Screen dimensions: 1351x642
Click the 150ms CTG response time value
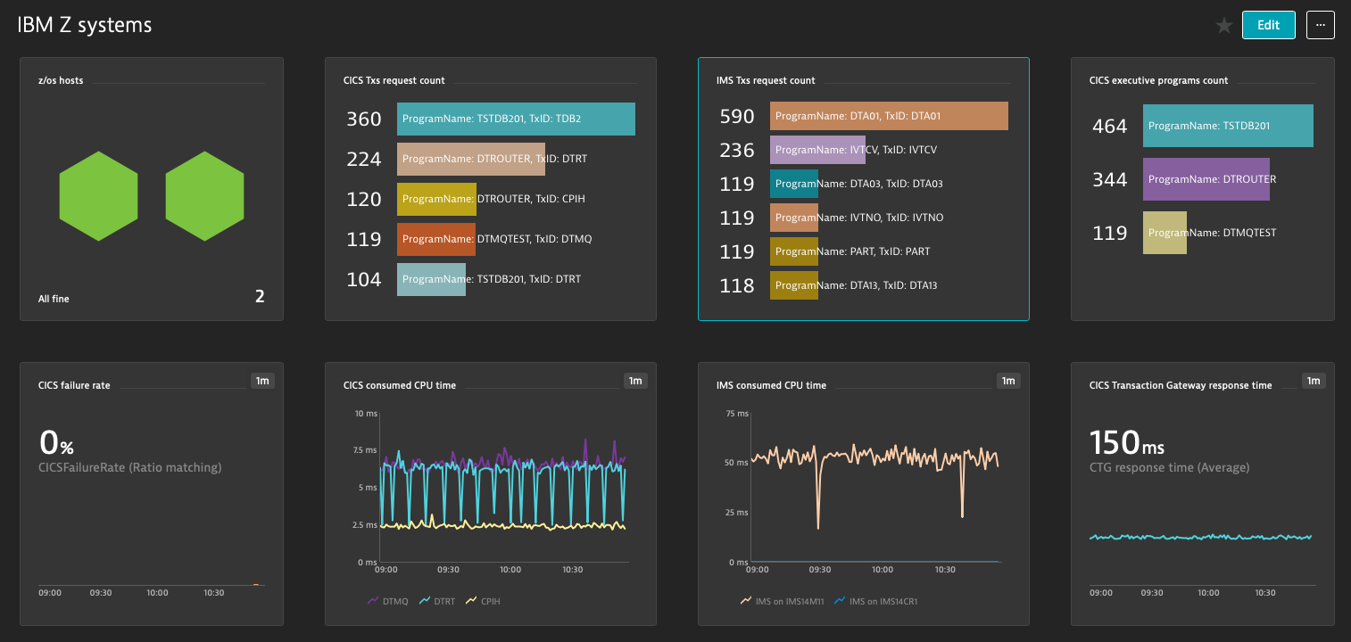tap(1126, 443)
